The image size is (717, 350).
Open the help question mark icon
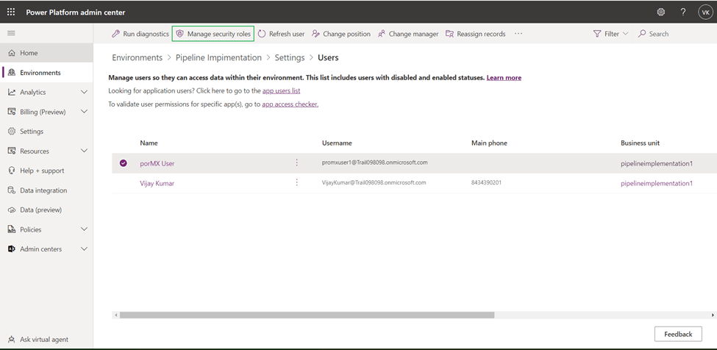[682, 12]
